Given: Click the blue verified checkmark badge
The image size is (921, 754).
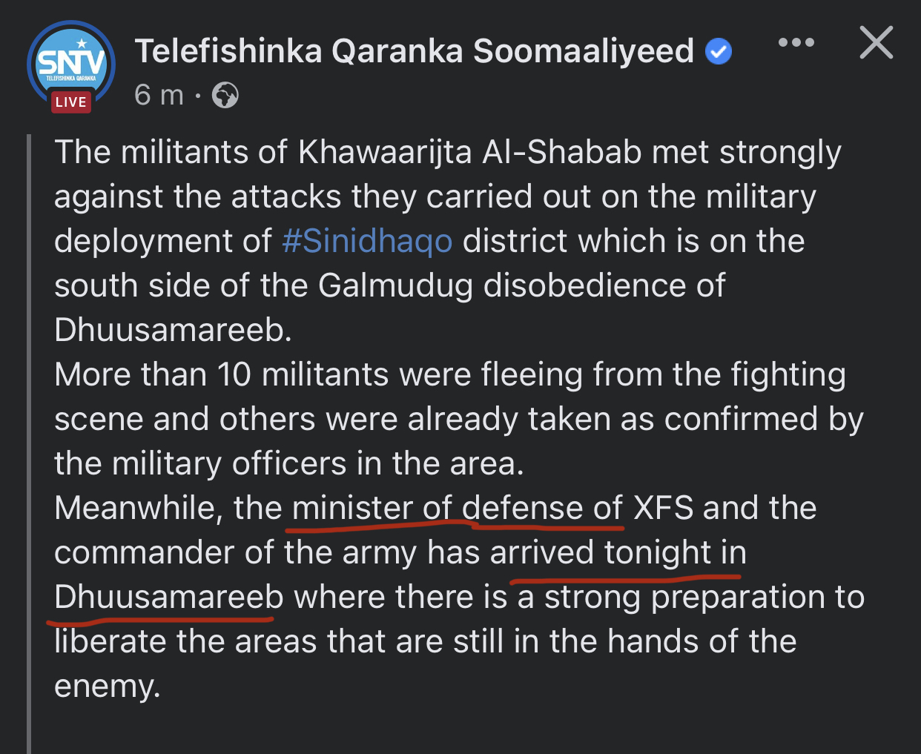Looking at the screenshot, I should click(718, 52).
